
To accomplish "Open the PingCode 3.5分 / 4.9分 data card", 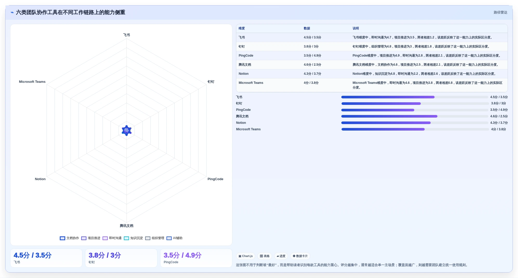I will [196, 258].
